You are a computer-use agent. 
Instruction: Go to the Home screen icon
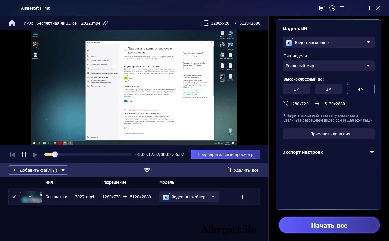pyautogui.click(x=12, y=23)
